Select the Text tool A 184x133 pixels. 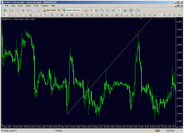pyautogui.click(x=41, y=15)
